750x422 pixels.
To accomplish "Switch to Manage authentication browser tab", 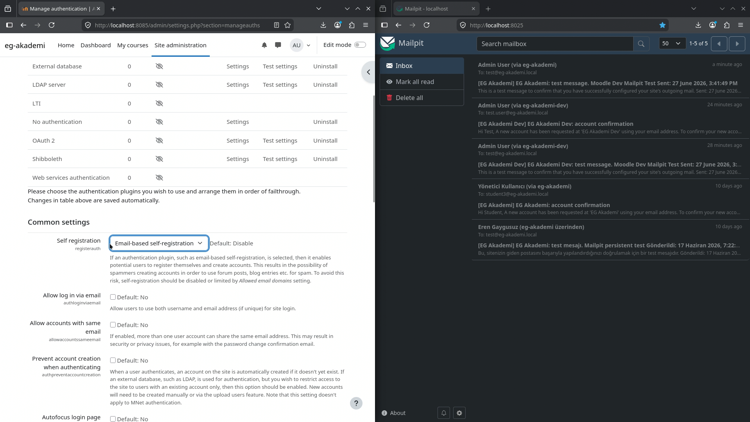I will click(61, 9).
